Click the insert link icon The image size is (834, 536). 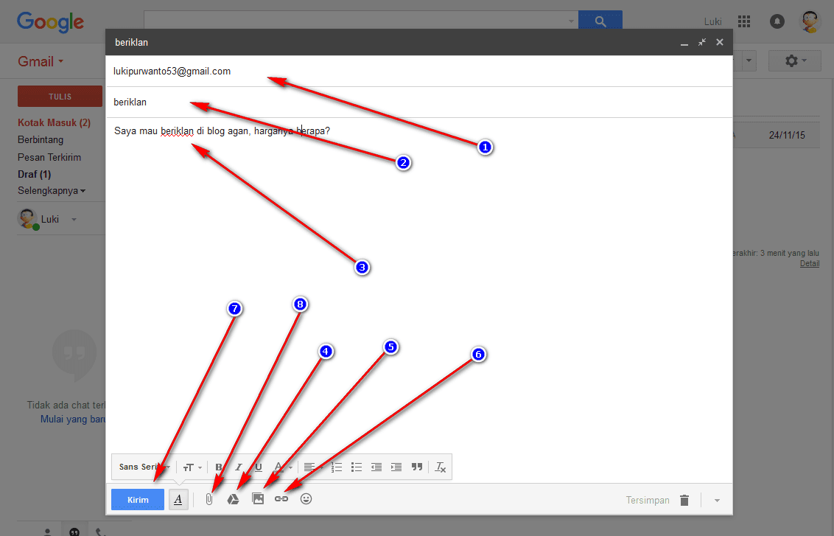point(281,499)
